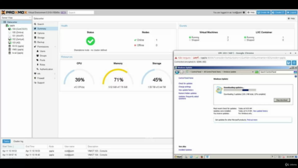Expand the Firewall submenu arrow

coord(55,78)
